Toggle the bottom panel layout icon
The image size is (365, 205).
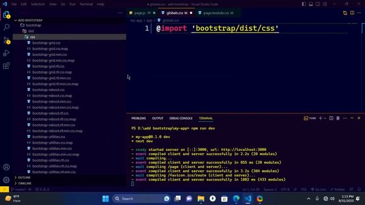311,4
